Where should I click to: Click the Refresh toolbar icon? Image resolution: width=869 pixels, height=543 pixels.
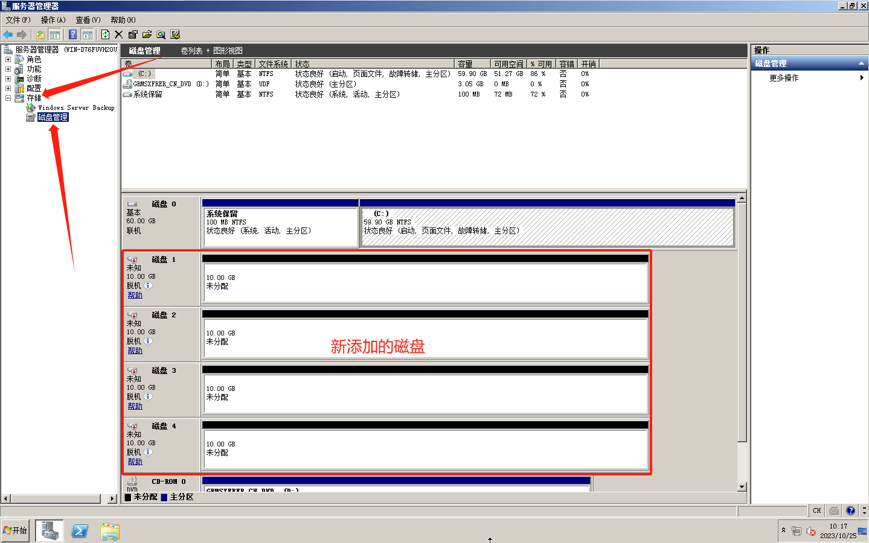click(x=105, y=35)
